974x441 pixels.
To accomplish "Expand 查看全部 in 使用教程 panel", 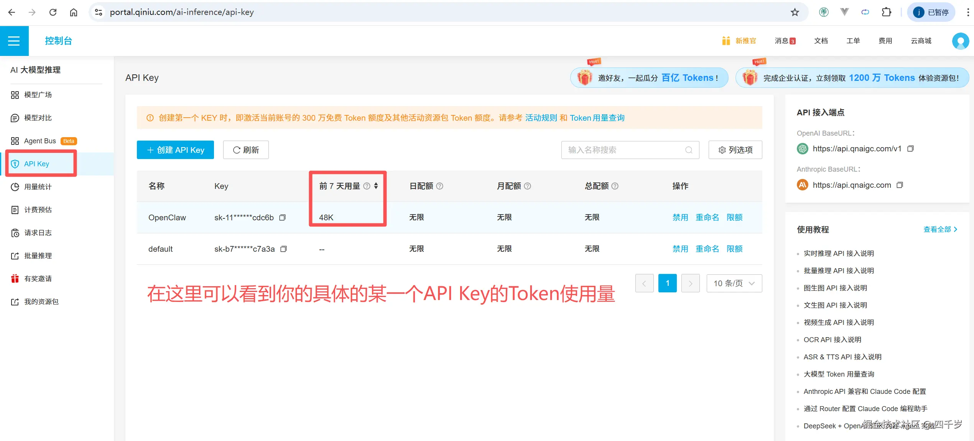I will [x=939, y=229].
